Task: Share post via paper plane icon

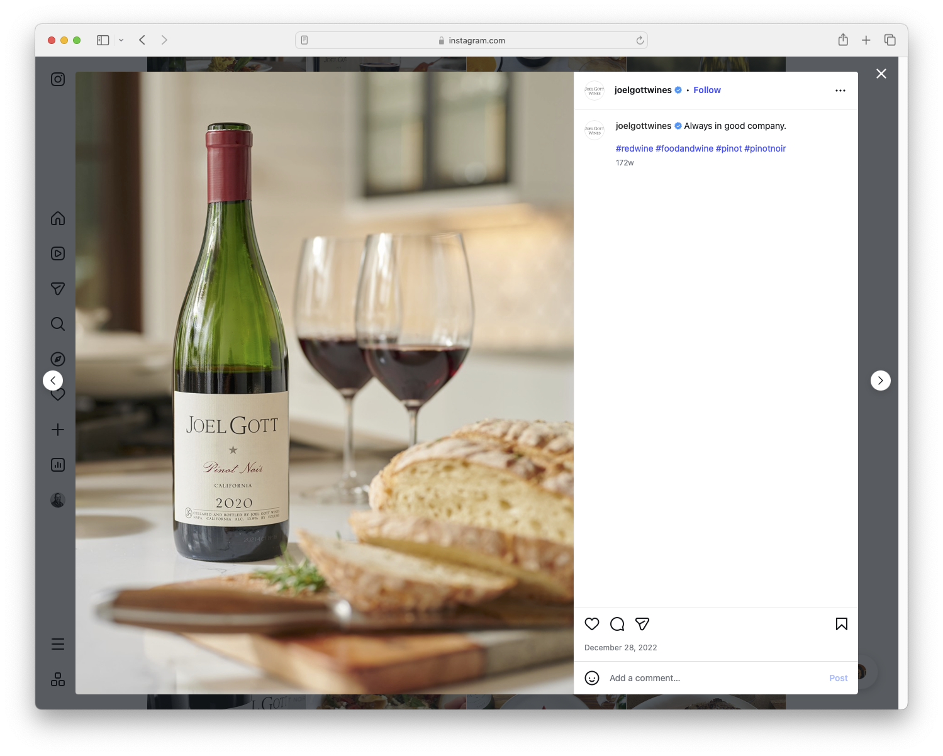Action: (x=642, y=624)
